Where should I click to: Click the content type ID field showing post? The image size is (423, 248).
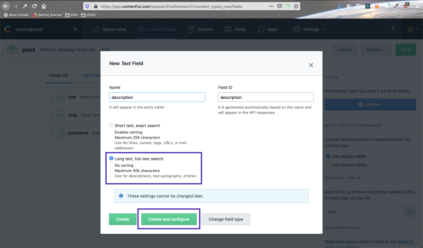tap(364, 212)
